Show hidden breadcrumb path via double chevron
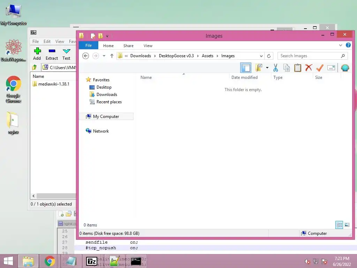Viewport: 357px width, 268px height. [x=126, y=56]
